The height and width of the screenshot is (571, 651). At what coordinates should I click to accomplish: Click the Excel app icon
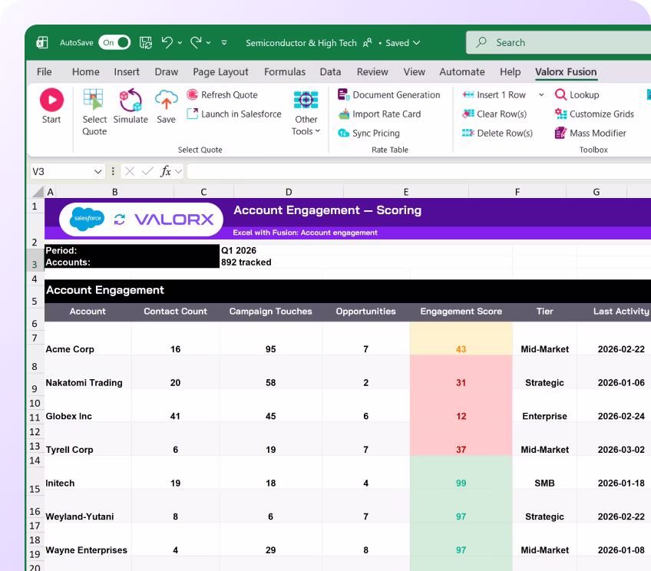coord(42,42)
